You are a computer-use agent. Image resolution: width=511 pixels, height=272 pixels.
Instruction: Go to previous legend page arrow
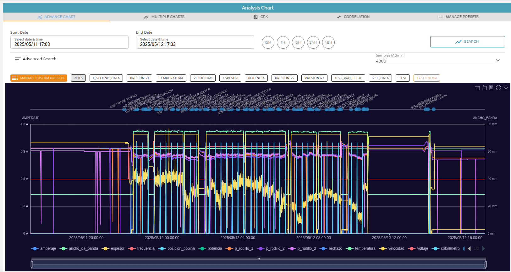pos(469,248)
